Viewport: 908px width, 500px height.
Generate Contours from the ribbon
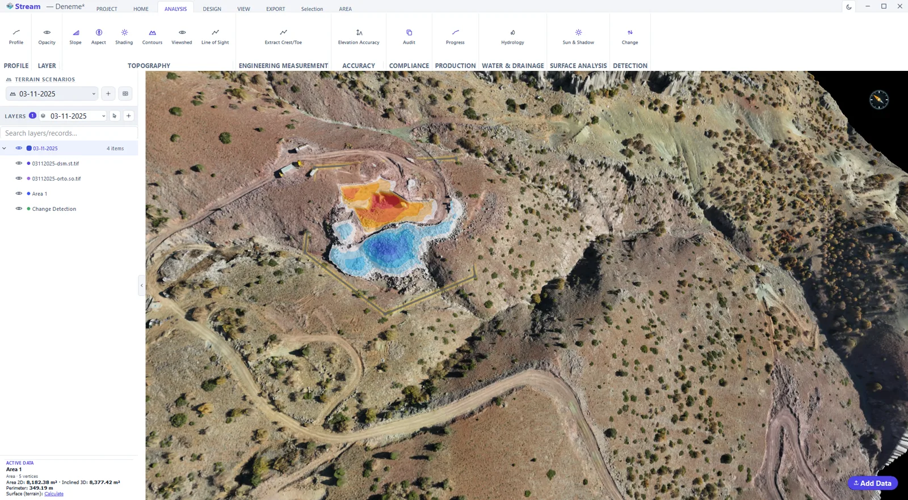(152, 37)
